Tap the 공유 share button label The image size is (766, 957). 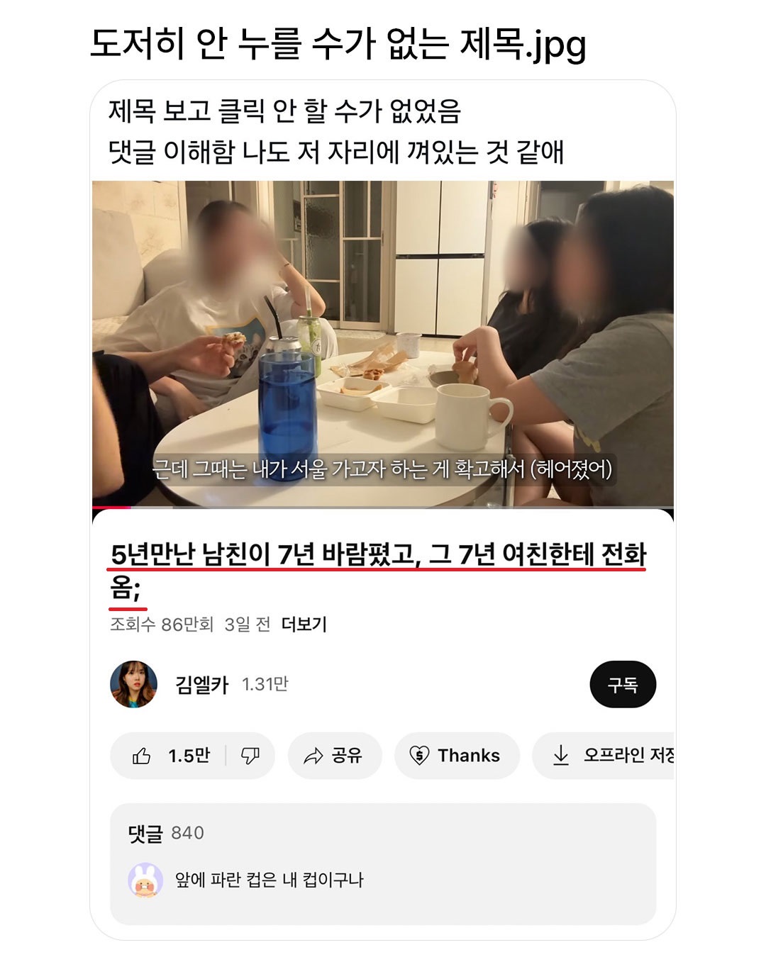click(x=347, y=756)
